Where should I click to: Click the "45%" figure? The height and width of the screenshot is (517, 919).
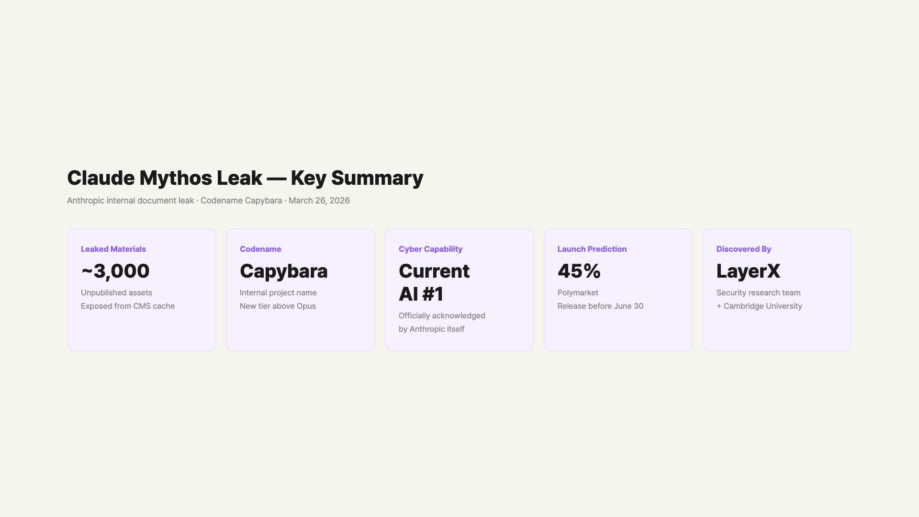579,271
